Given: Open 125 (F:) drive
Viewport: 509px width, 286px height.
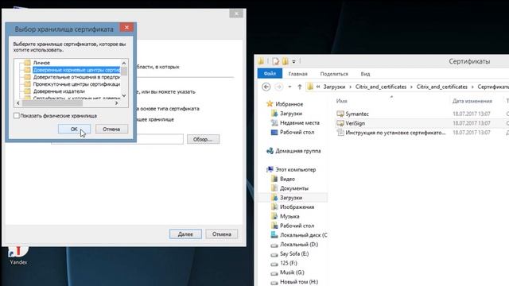Looking at the screenshot, I should 288,263.
